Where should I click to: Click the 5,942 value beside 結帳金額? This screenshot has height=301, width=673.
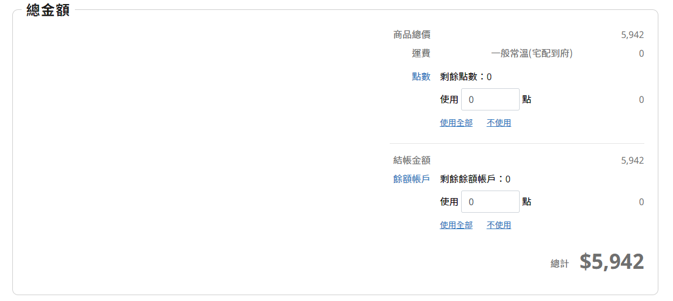[x=632, y=160]
